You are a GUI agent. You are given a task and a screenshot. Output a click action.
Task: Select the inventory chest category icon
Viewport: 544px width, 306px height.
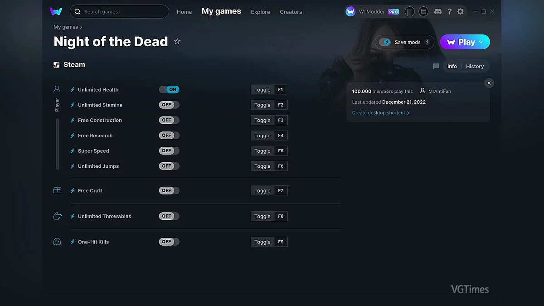[x=57, y=190]
